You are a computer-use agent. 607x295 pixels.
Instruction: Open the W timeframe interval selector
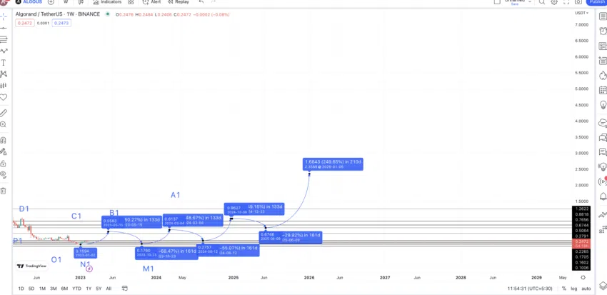click(x=66, y=2)
